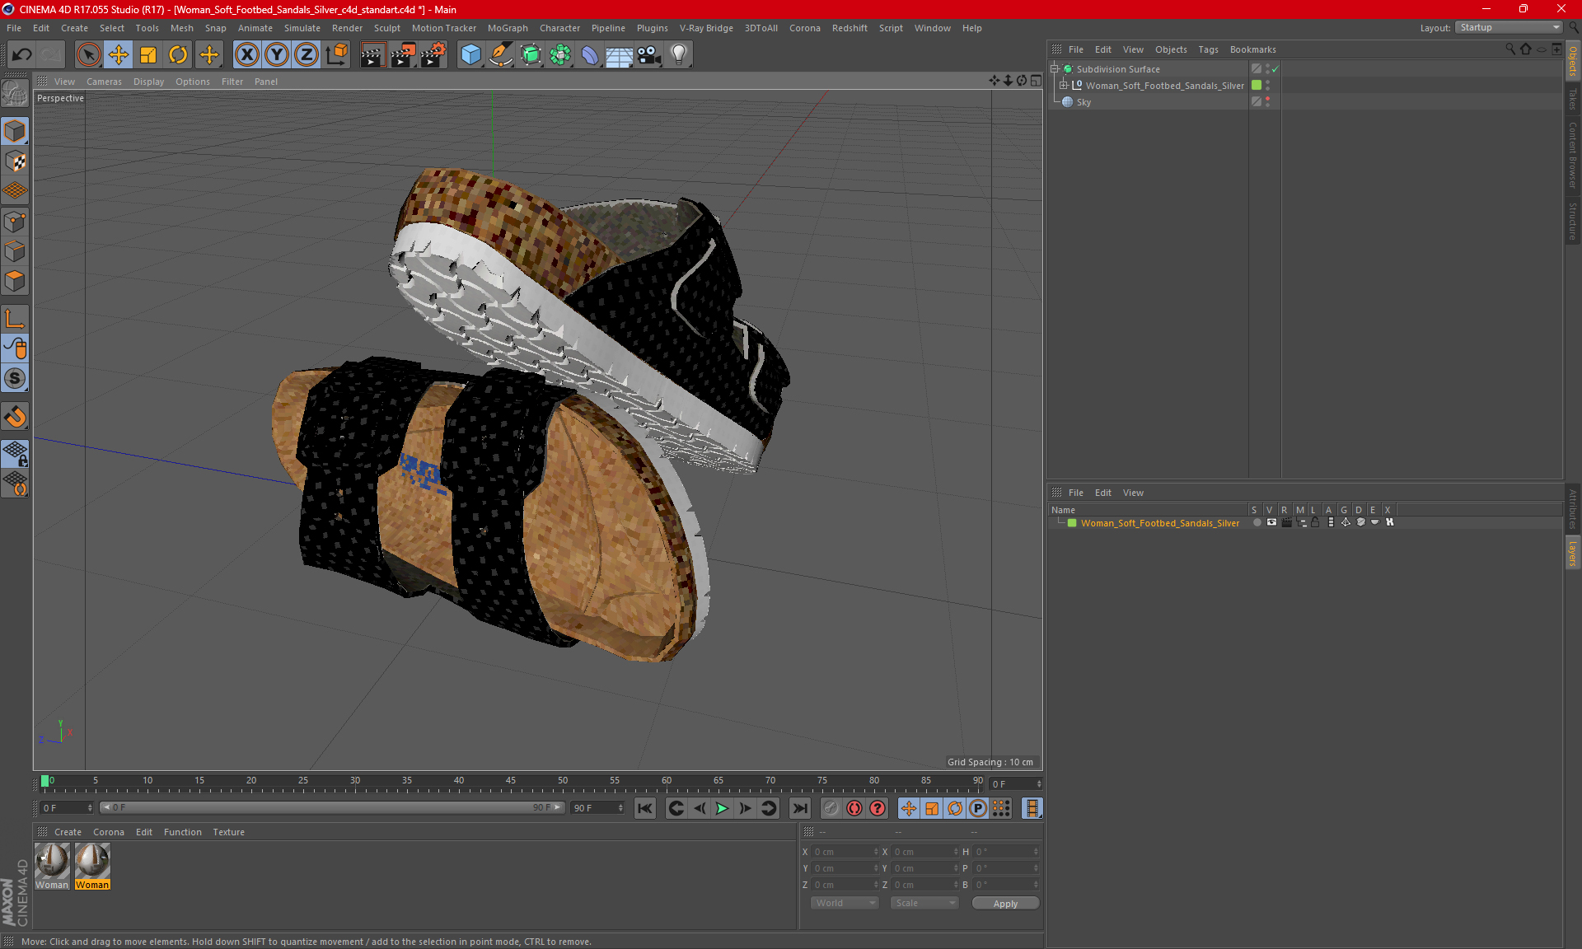This screenshot has width=1582, height=949.
Task: Click the Undo arrow icon
Action: click(22, 54)
